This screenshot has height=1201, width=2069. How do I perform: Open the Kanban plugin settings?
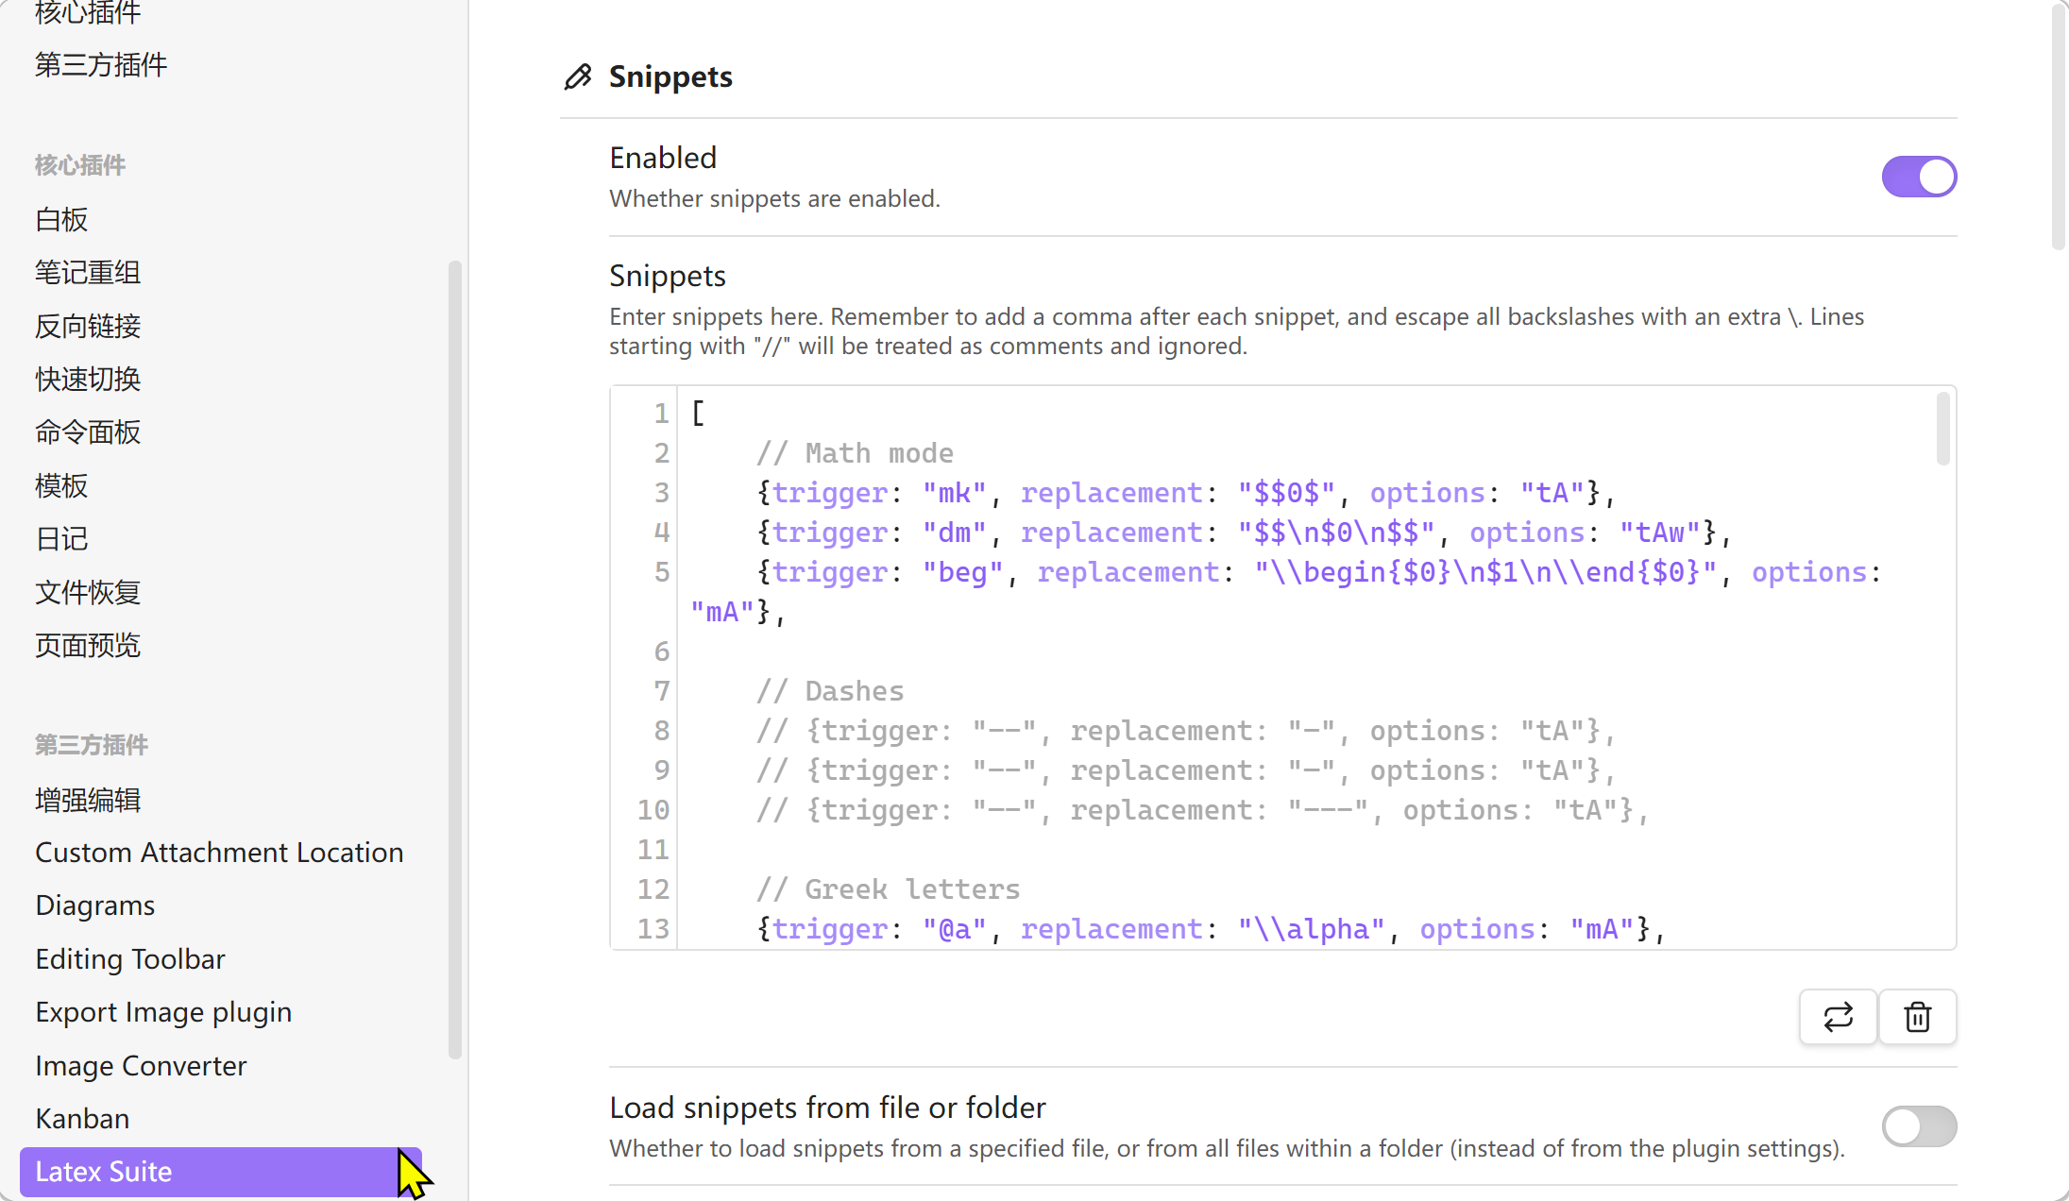coord(82,1119)
